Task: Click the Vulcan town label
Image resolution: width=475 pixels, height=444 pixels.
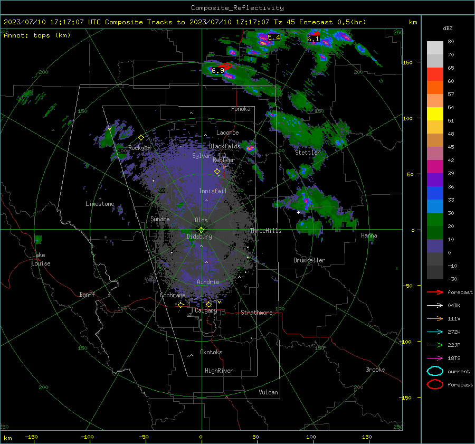Action: tap(268, 392)
